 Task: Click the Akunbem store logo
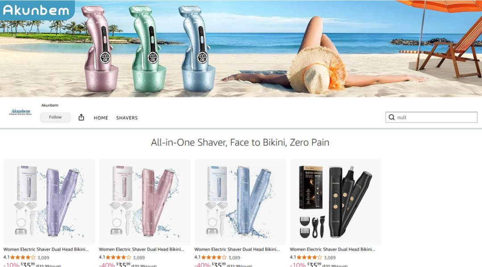coord(21,112)
